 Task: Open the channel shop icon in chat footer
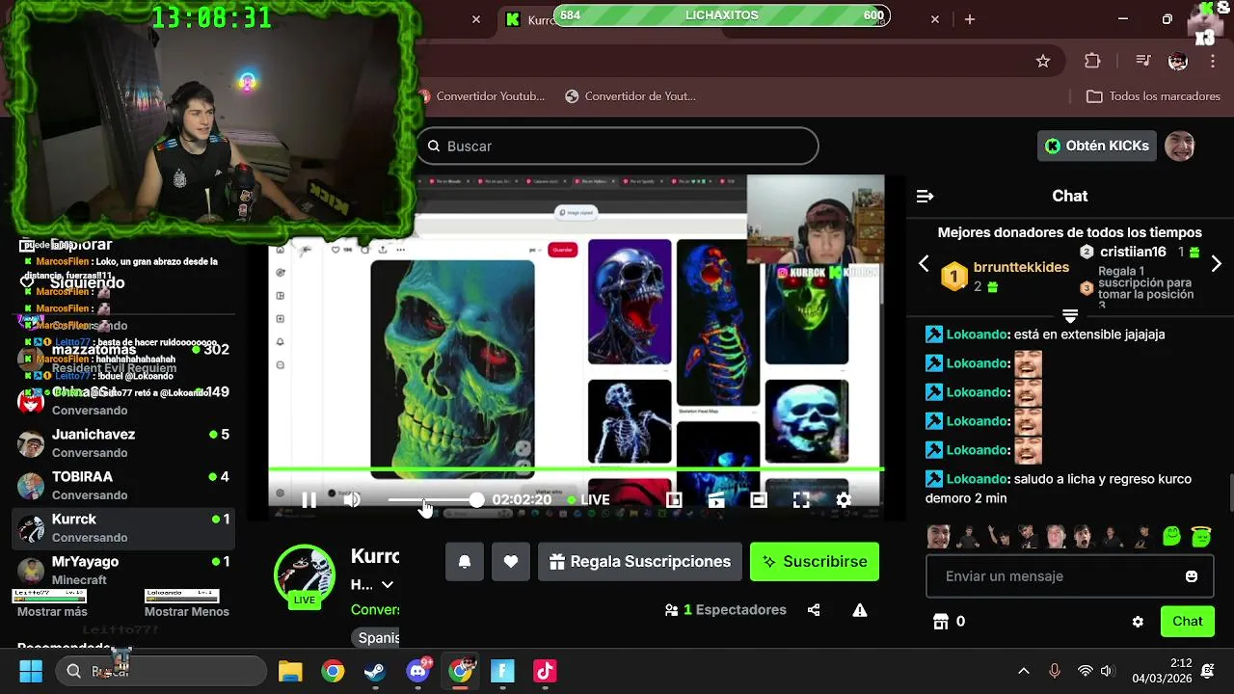(941, 622)
